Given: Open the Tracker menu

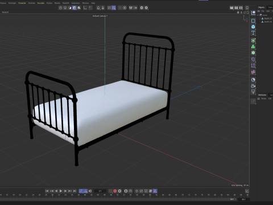Looking at the screenshot, I should 49,3.
